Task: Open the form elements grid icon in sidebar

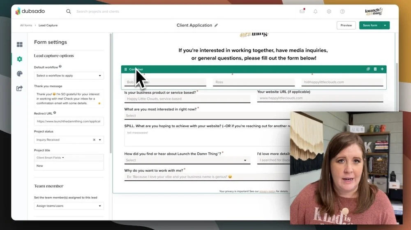Action: [x=20, y=44]
